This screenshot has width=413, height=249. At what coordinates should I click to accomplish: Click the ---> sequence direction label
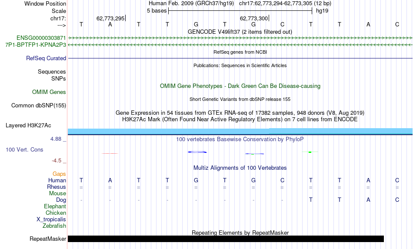pos(61,25)
